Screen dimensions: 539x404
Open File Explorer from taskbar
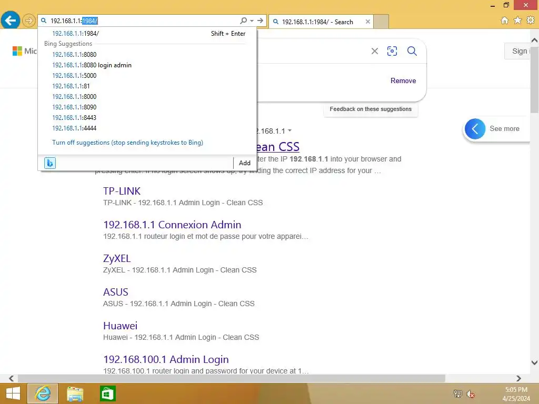click(75, 393)
